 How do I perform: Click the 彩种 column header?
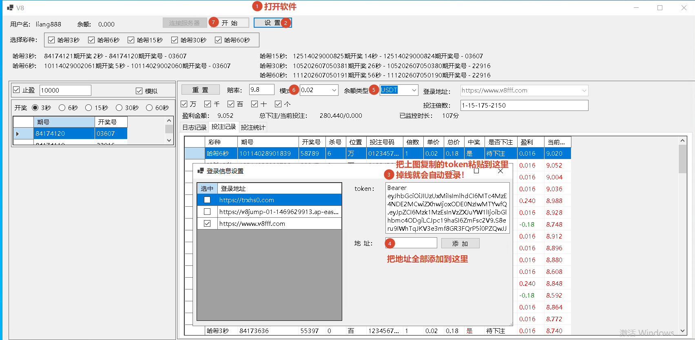[x=221, y=142]
